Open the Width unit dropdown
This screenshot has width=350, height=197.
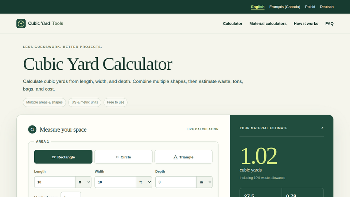(x=144, y=182)
